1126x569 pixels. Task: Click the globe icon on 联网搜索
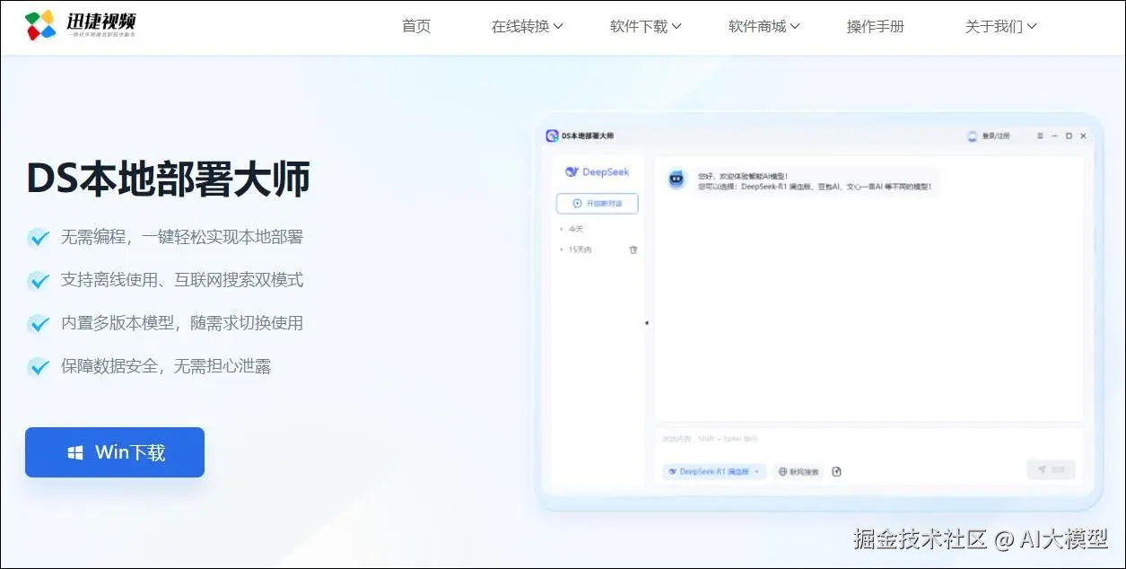tap(781, 471)
